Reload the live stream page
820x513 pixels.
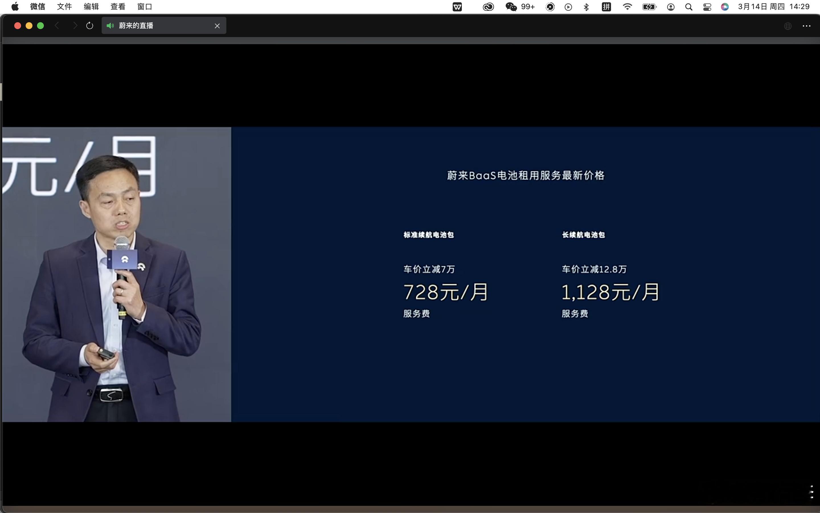(89, 25)
